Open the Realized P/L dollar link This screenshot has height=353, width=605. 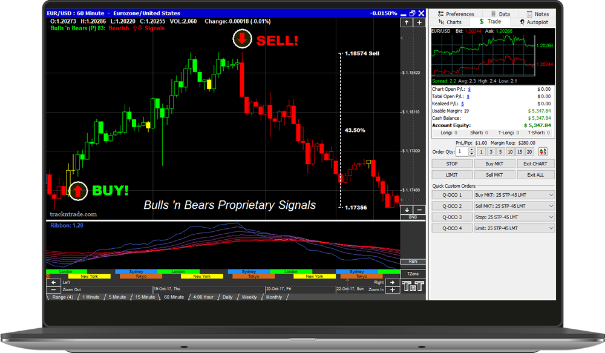tap(462, 104)
